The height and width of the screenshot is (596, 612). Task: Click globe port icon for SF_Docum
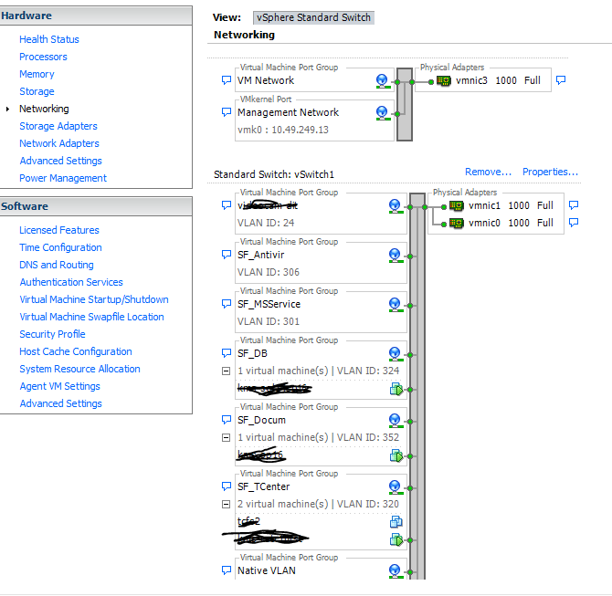396,421
